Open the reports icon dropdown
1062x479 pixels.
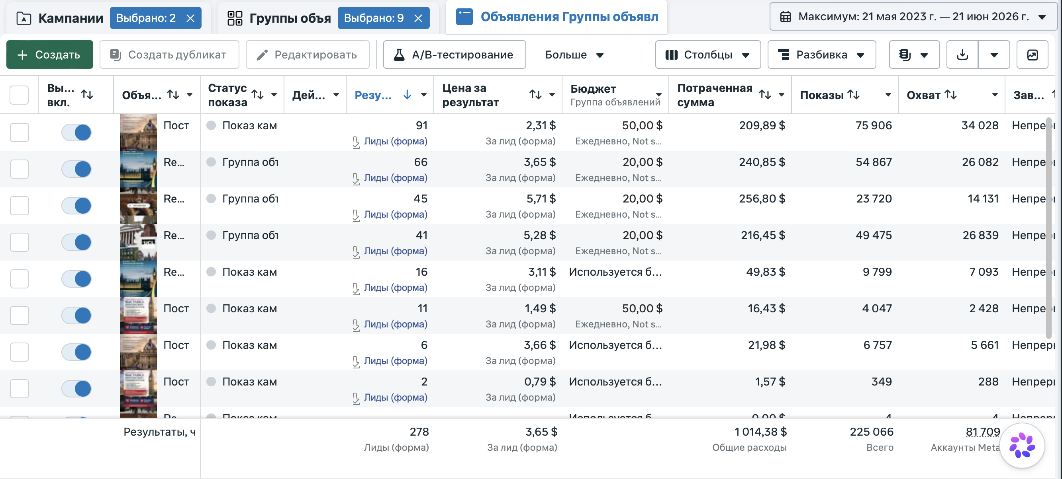914,55
